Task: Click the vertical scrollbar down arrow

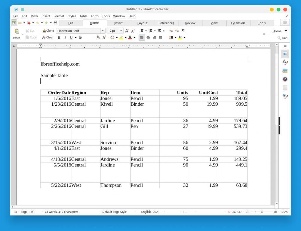Action: [x=277, y=203]
